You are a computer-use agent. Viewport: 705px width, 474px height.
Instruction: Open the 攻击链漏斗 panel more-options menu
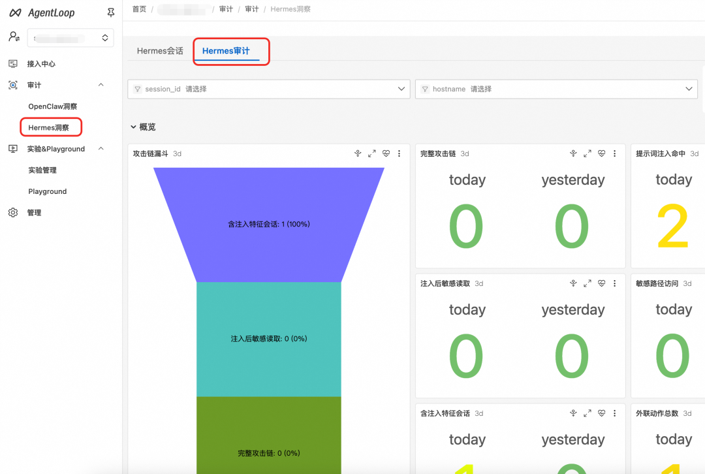tap(399, 153)
